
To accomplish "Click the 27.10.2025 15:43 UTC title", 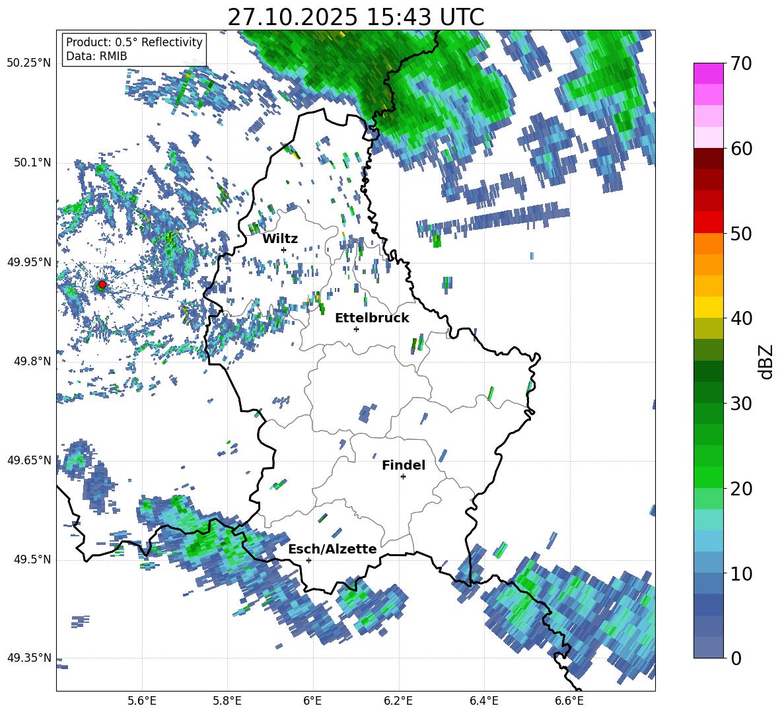I will [x=355, y=17].
